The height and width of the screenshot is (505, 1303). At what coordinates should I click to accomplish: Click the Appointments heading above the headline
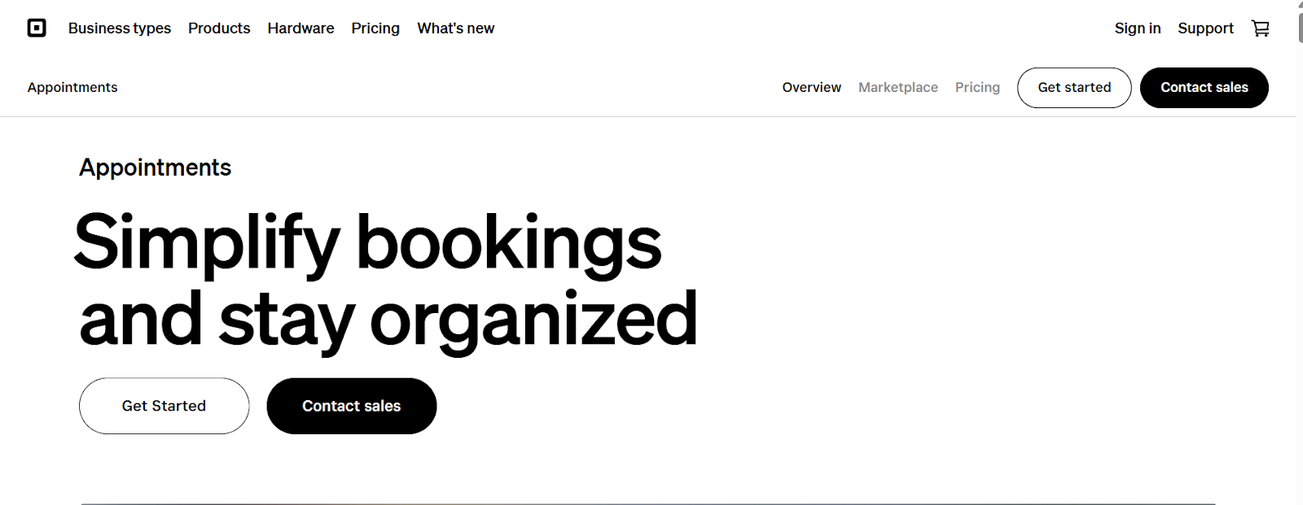(155, 168)
